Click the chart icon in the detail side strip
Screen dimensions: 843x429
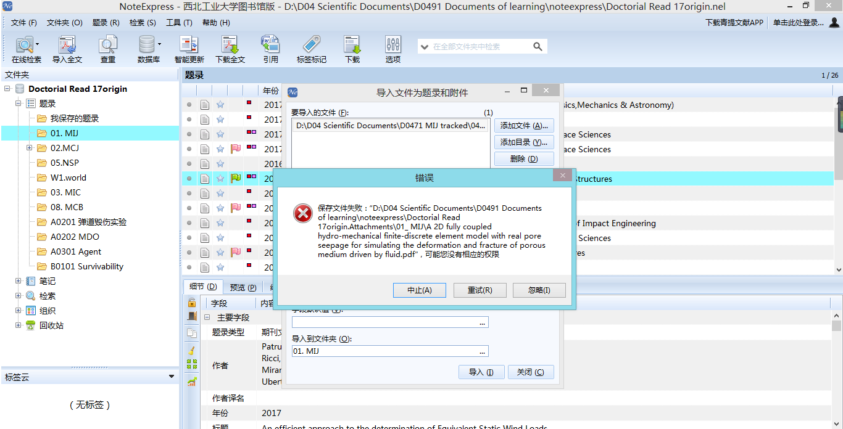point(192,382)
